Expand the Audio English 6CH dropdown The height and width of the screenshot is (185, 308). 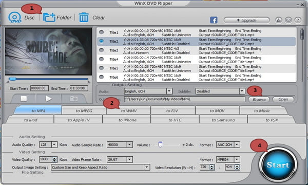coord(169,91)
